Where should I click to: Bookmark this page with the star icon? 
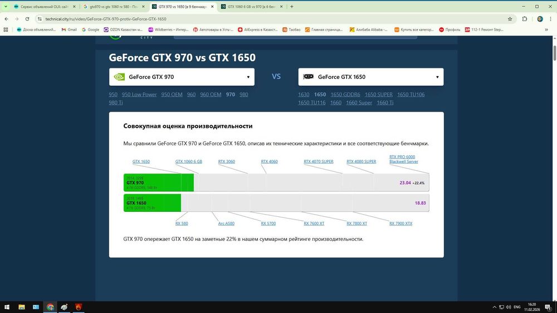click(510, 19)
